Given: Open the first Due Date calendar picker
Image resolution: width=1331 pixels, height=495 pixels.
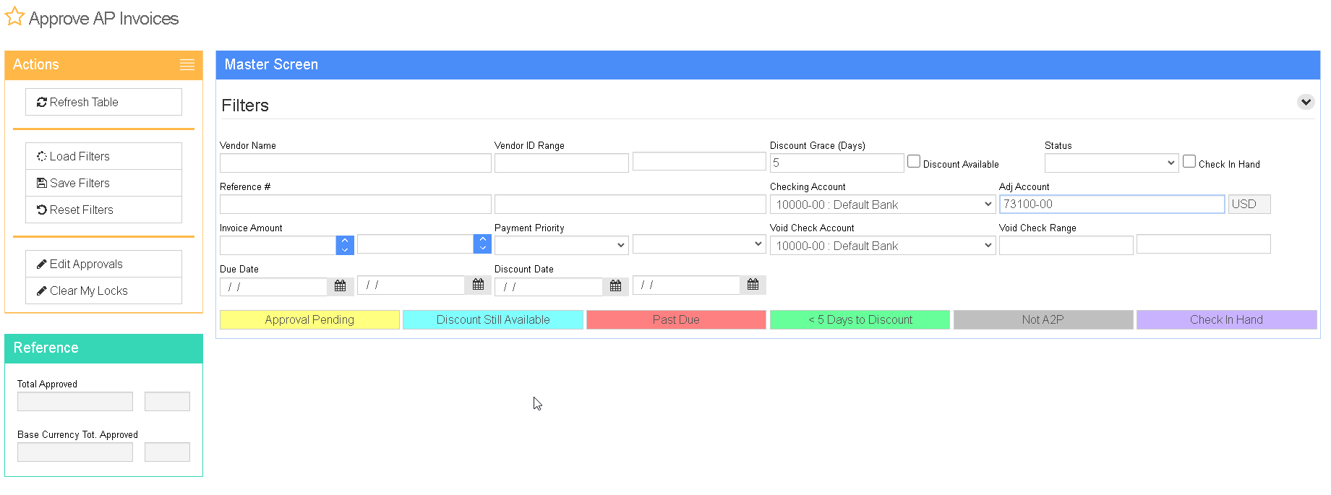Looking at the screenshot, I should tap(340, 286).
